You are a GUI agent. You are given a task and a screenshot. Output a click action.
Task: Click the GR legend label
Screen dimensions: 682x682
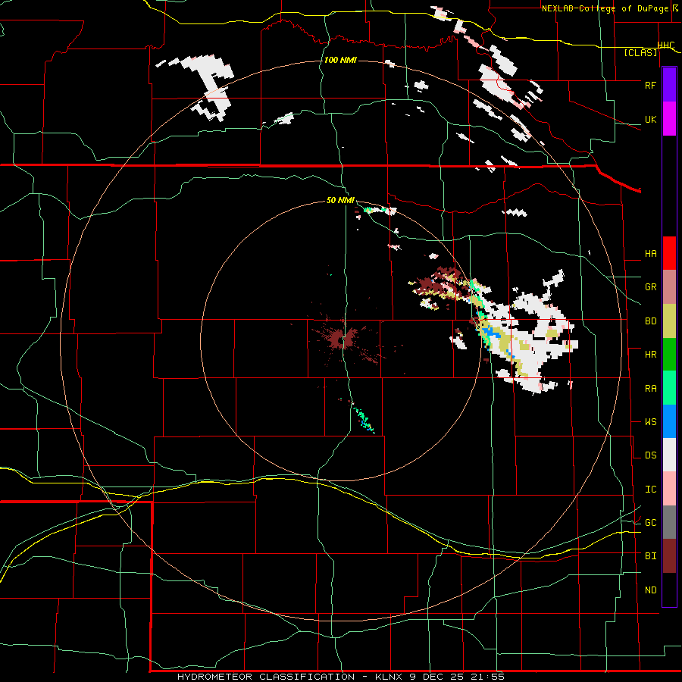pos(651,287)
